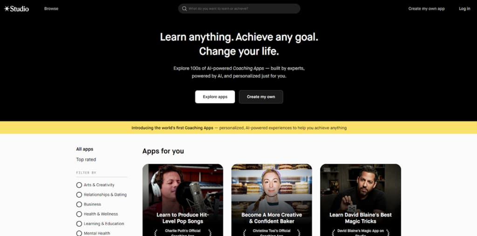
Task: Click the search magnifier icon
Action: [x=184, y=8]
